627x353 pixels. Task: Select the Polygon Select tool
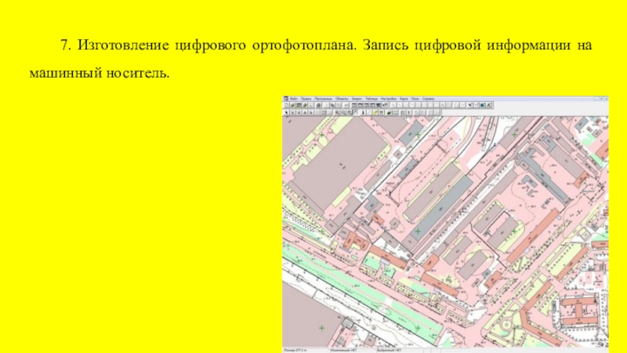pos(305,112)
